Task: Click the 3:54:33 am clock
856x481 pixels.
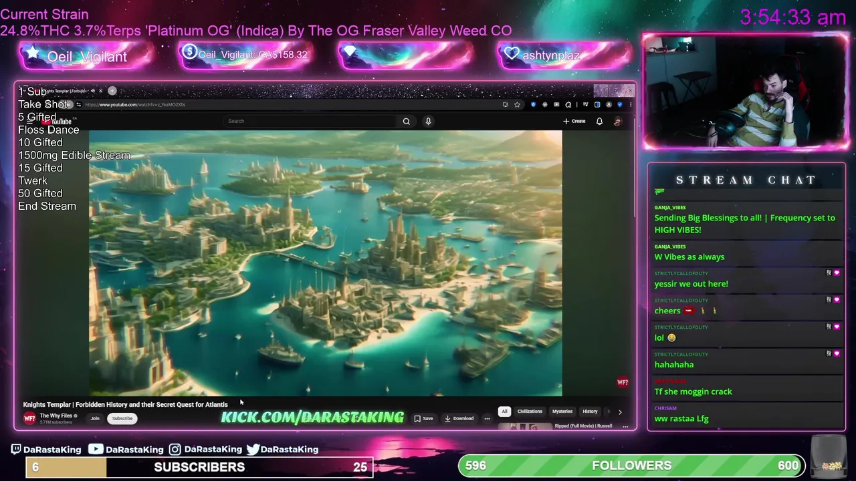Action: (793, 17)
